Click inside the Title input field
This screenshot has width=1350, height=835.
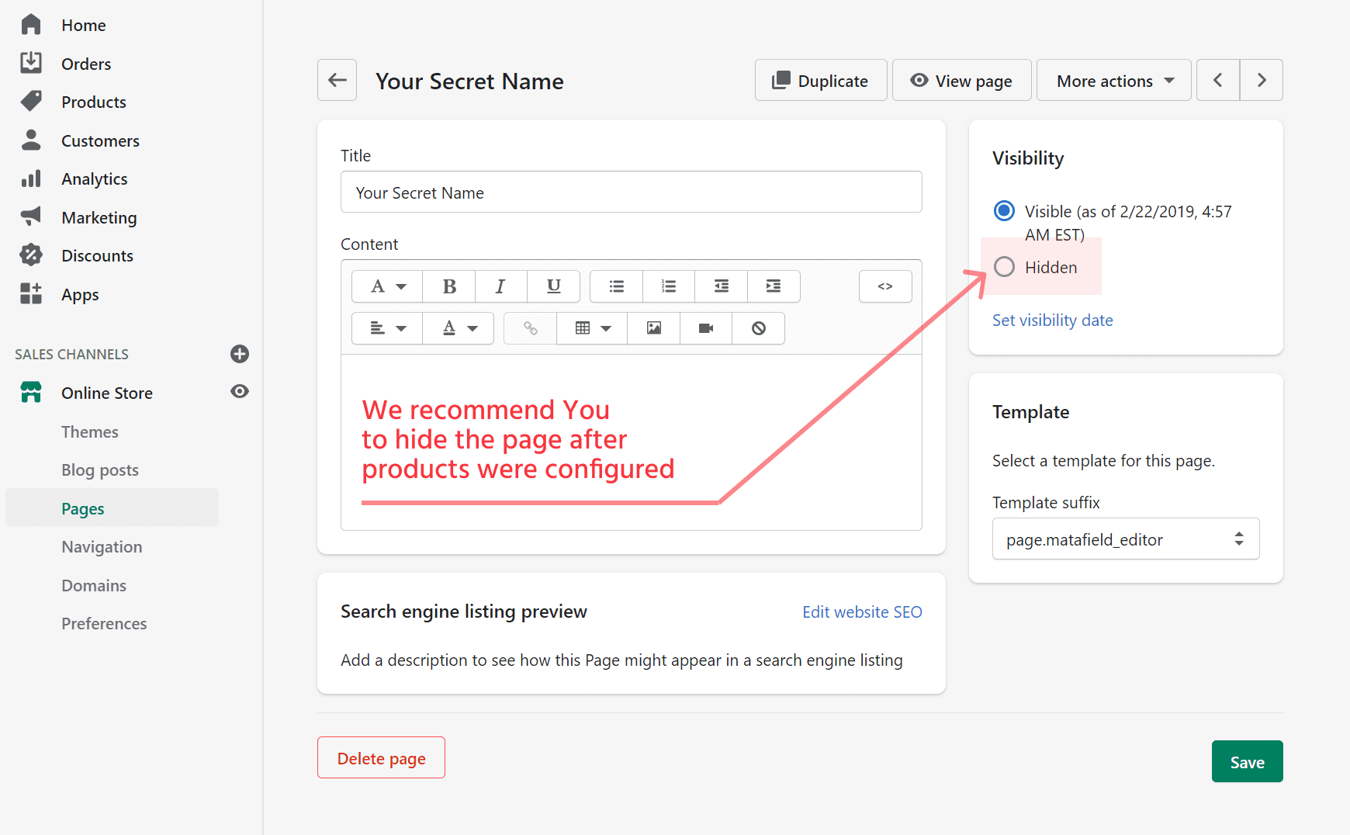(631, 192)
